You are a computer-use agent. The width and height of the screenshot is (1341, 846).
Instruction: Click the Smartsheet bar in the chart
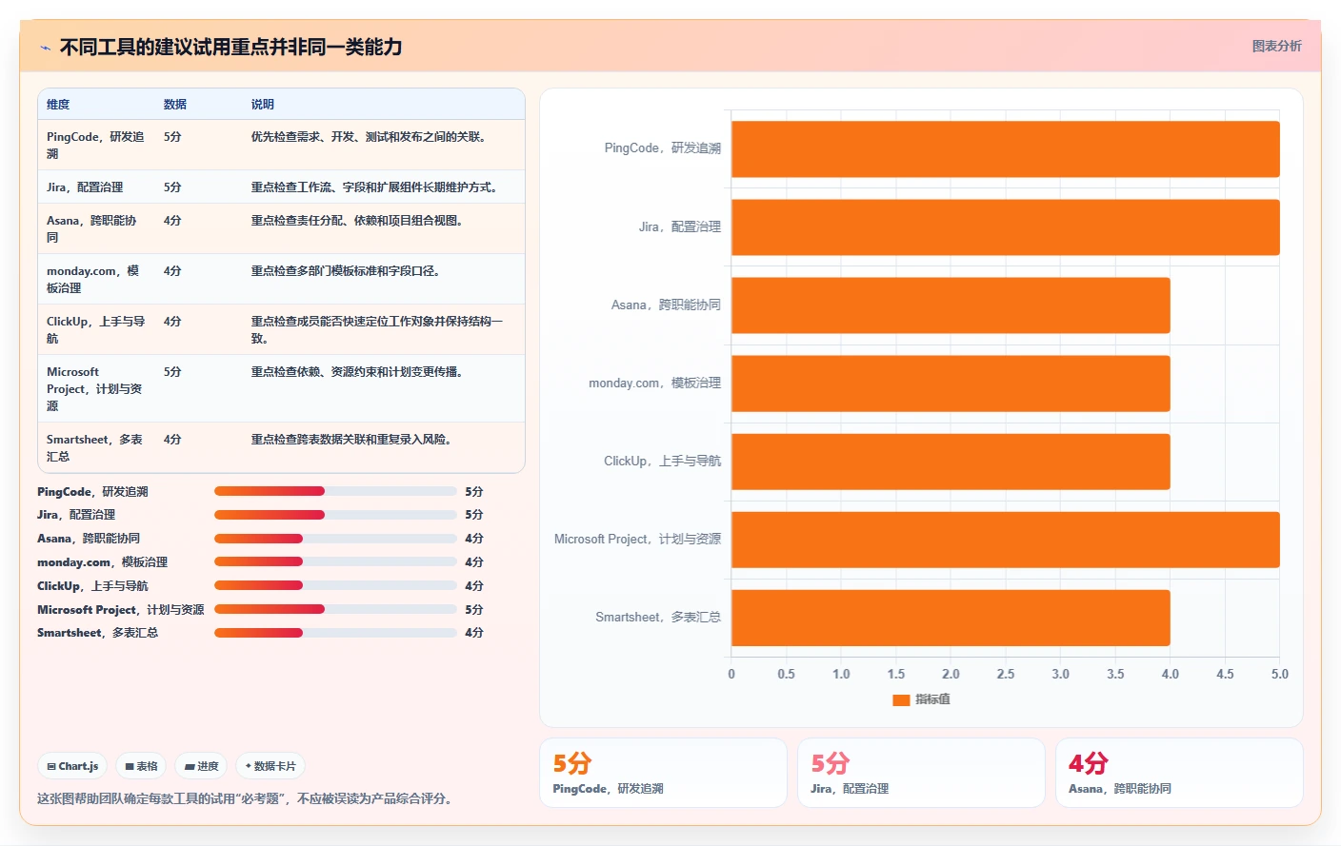(x=951, y=618)
